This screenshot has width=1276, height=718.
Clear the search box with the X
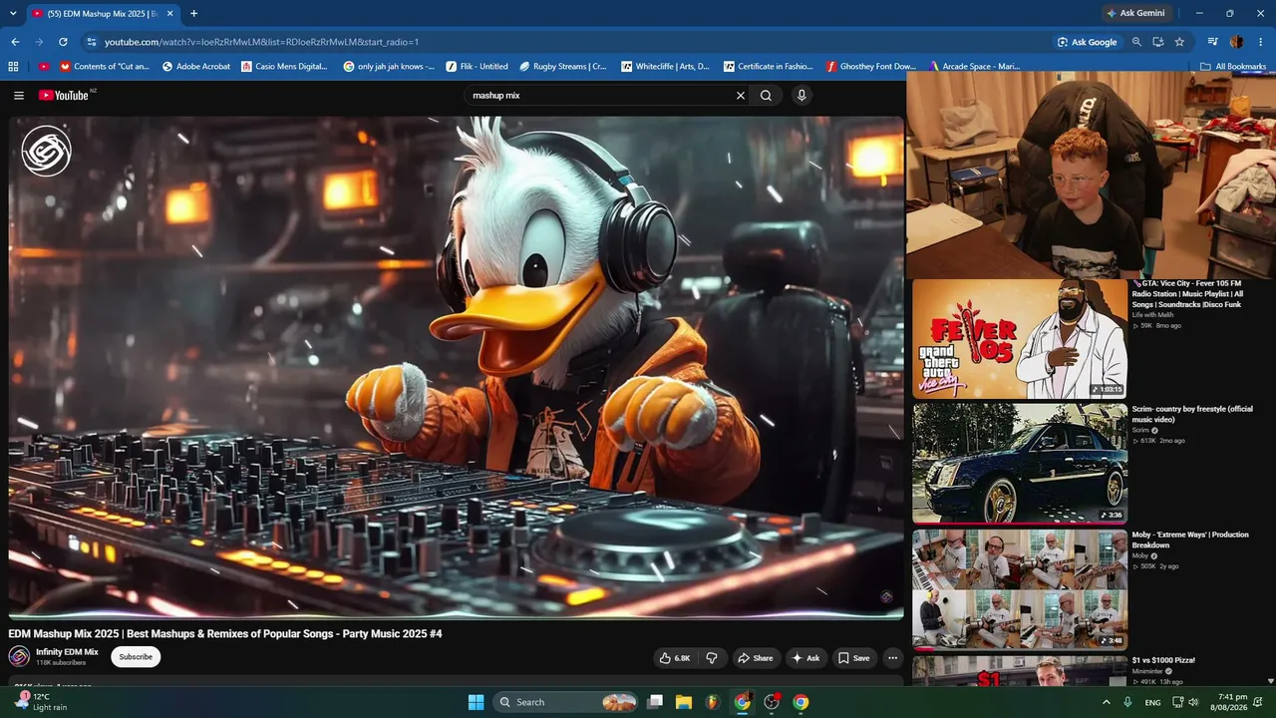tap(741, 96)
